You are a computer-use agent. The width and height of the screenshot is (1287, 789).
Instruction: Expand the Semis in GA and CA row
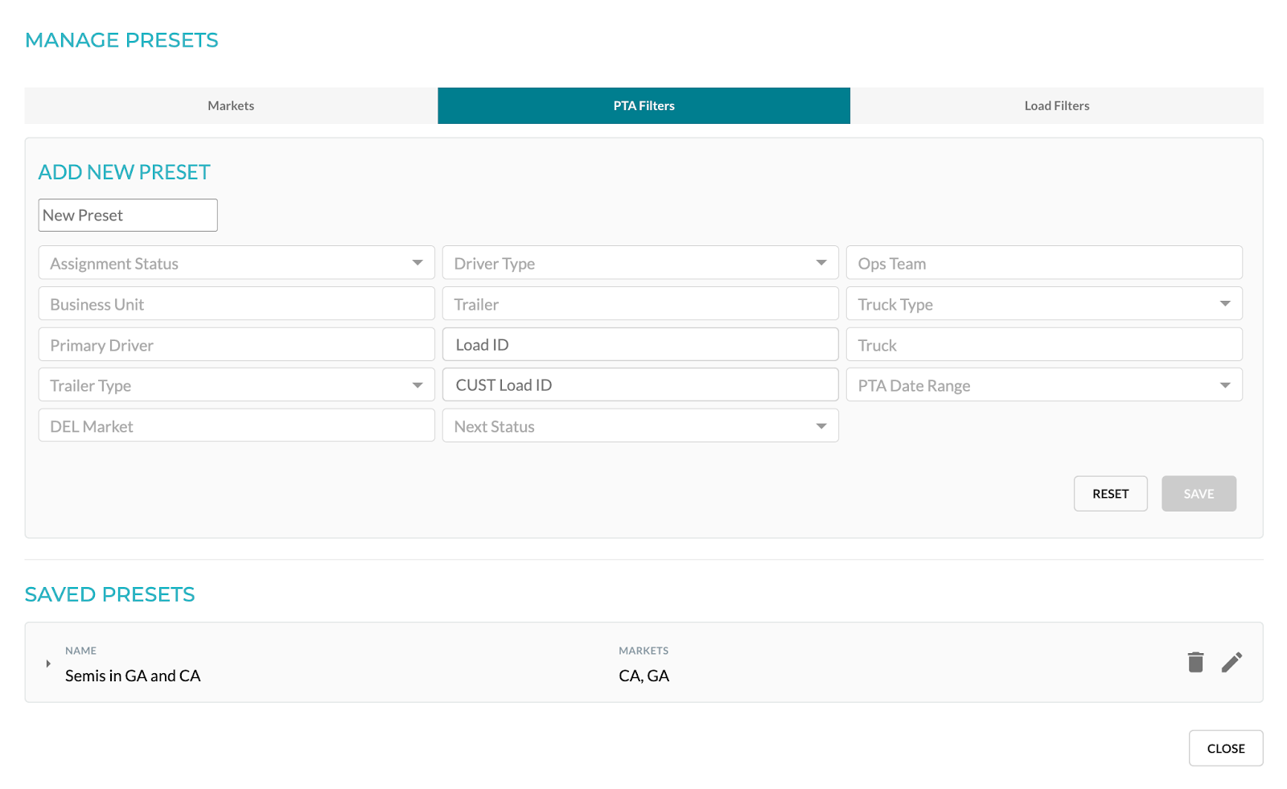(48, 664)
